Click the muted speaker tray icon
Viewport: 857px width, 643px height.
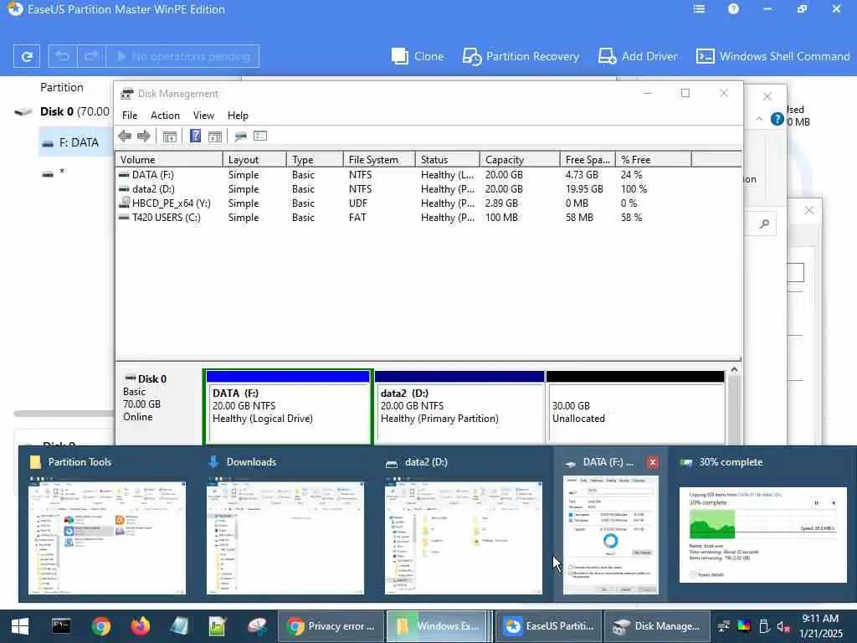coord(783,627)
